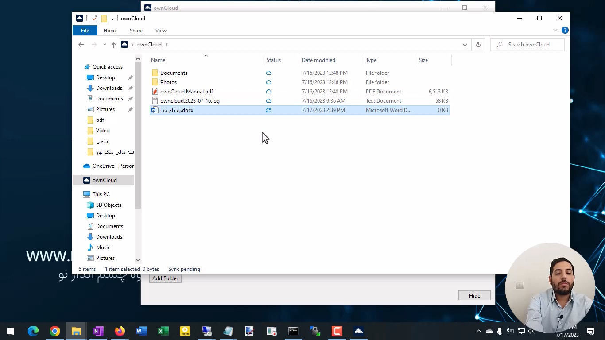Click the volume icon in system tray
Viewport: 605px width, 340px height.
tap(531, 331)
